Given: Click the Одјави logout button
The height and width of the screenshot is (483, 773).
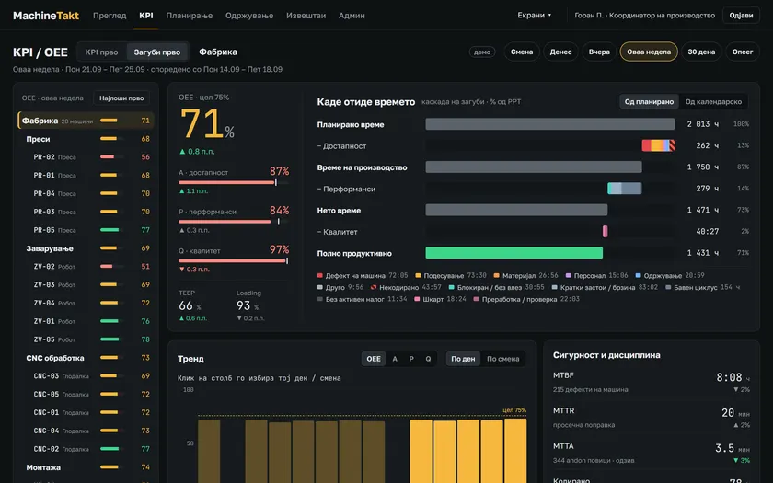Looking at the screenshot, I should pyautogui.click(x=741, y=16).
